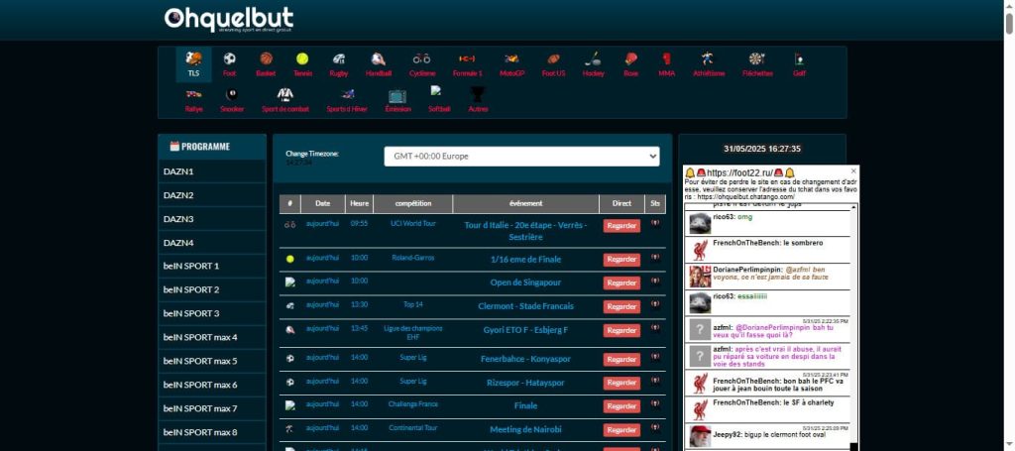Select the Sports d'Hiver category icon
The width and height of the screenshot is (1015, 451).
coord(348,94)
